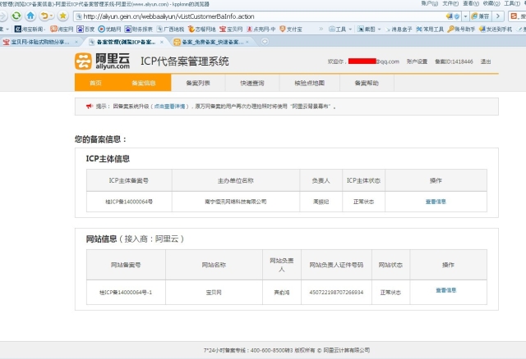Image resolution: width=526 pixels, height=359 pixels.
Task: Click the Sogou search box
Action: (517, 16)
